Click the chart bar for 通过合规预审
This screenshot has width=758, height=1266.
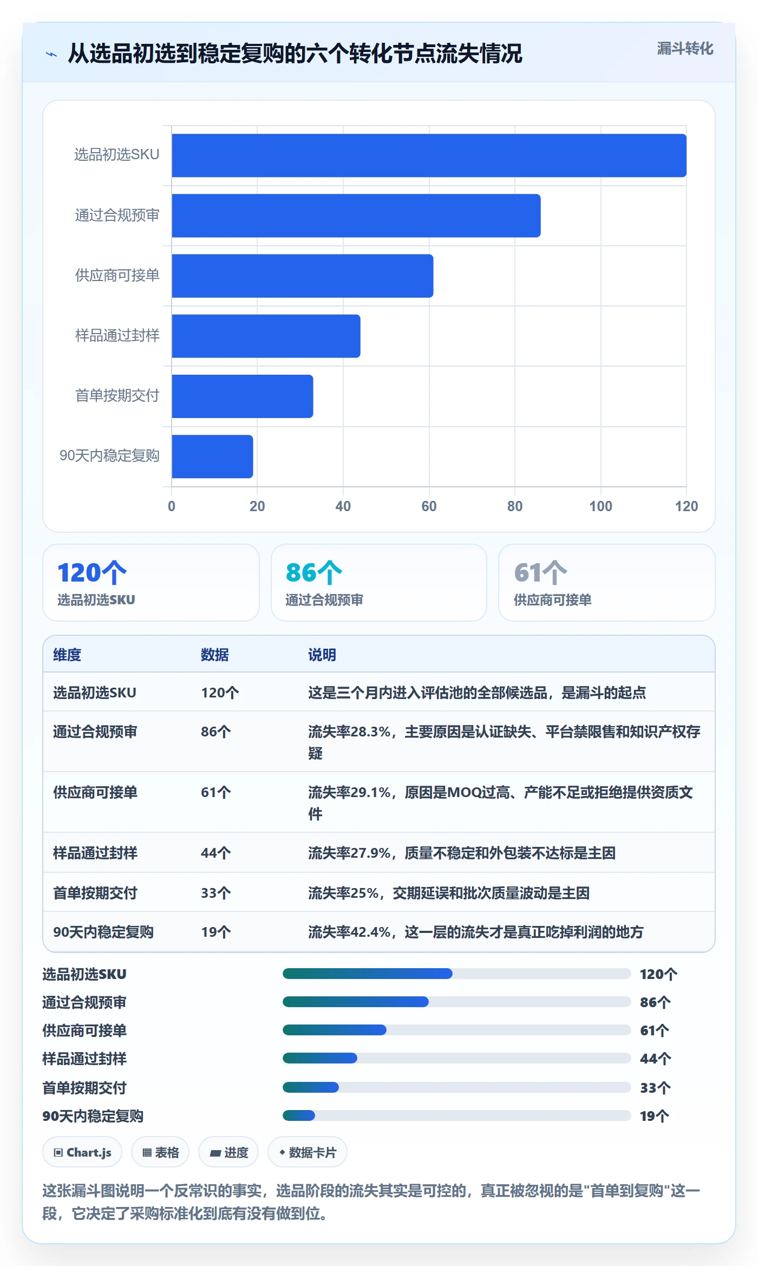click(356, 216)
